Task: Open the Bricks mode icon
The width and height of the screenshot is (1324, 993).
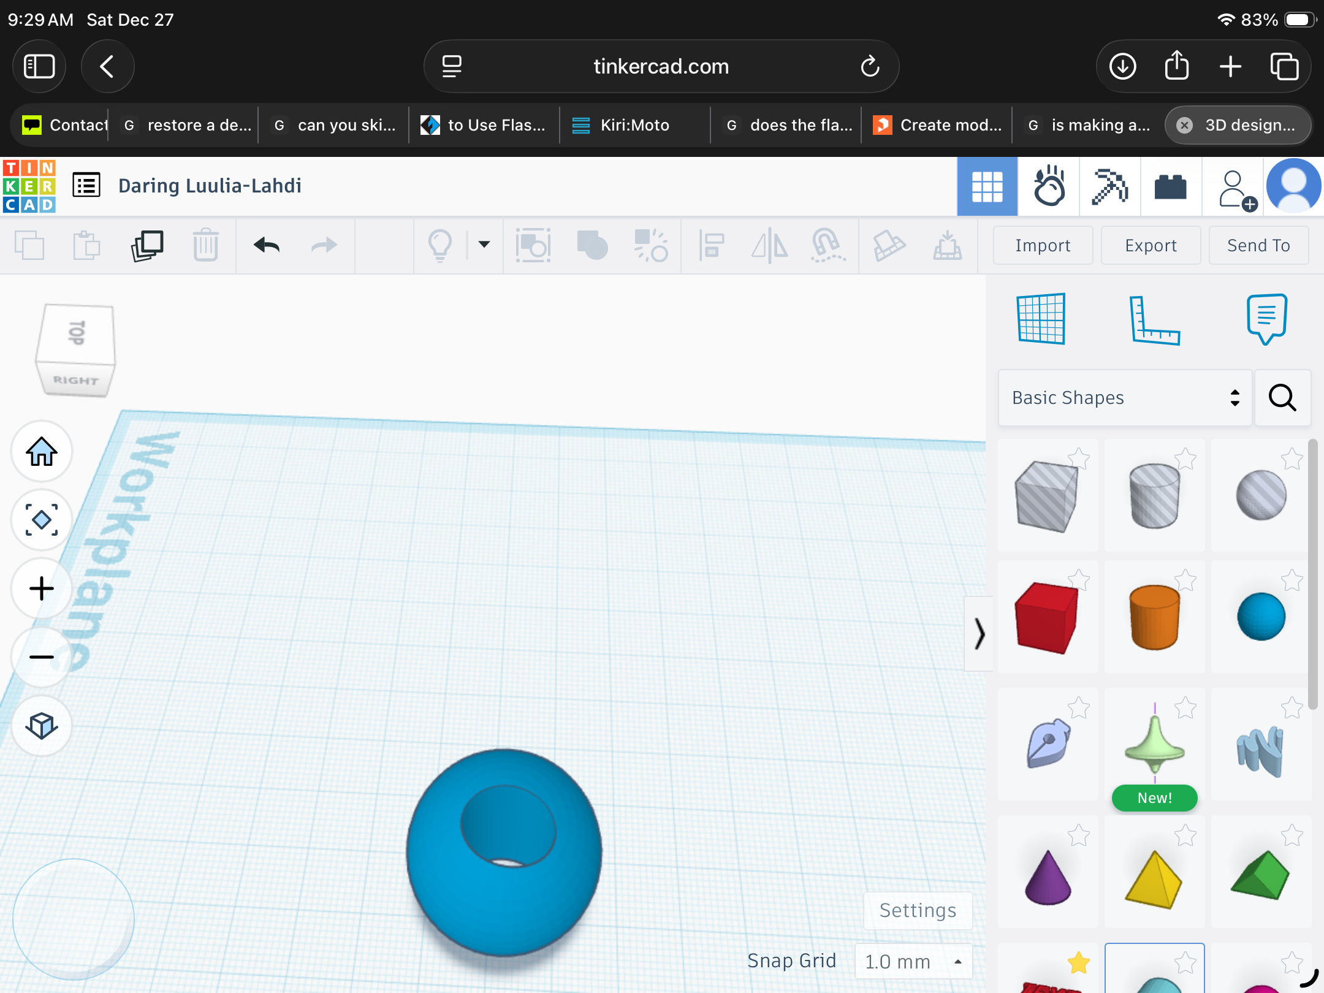Action: tap(1171, 186)
